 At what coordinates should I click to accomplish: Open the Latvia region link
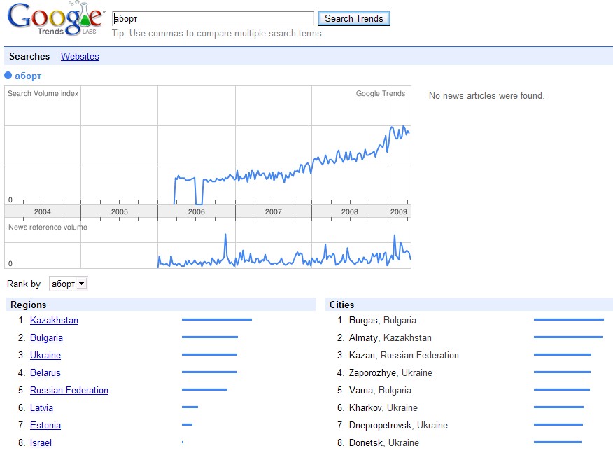coord(41,407)
